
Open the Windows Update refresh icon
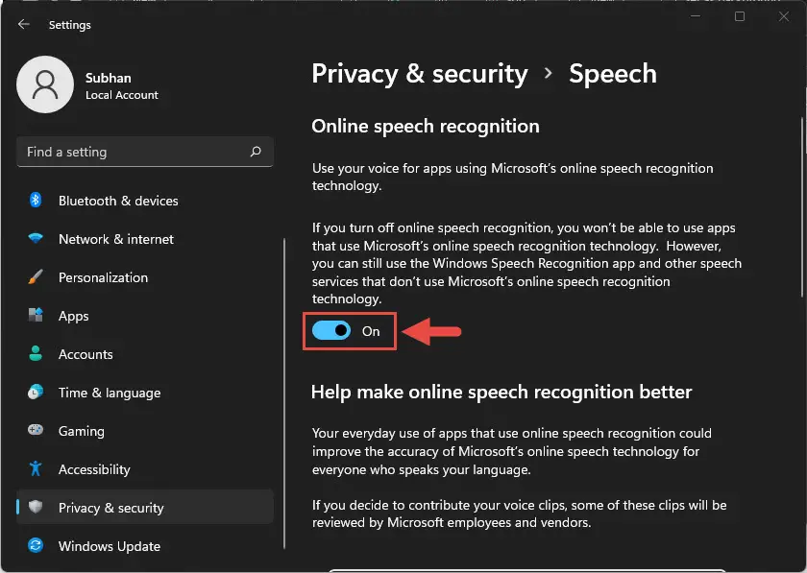click(36, 545)
